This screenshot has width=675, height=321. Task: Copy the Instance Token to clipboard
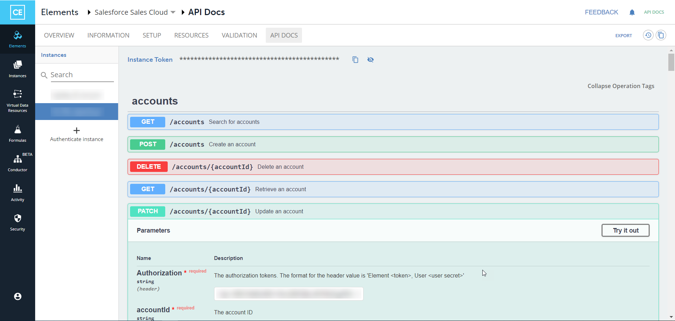coord(355,60)
